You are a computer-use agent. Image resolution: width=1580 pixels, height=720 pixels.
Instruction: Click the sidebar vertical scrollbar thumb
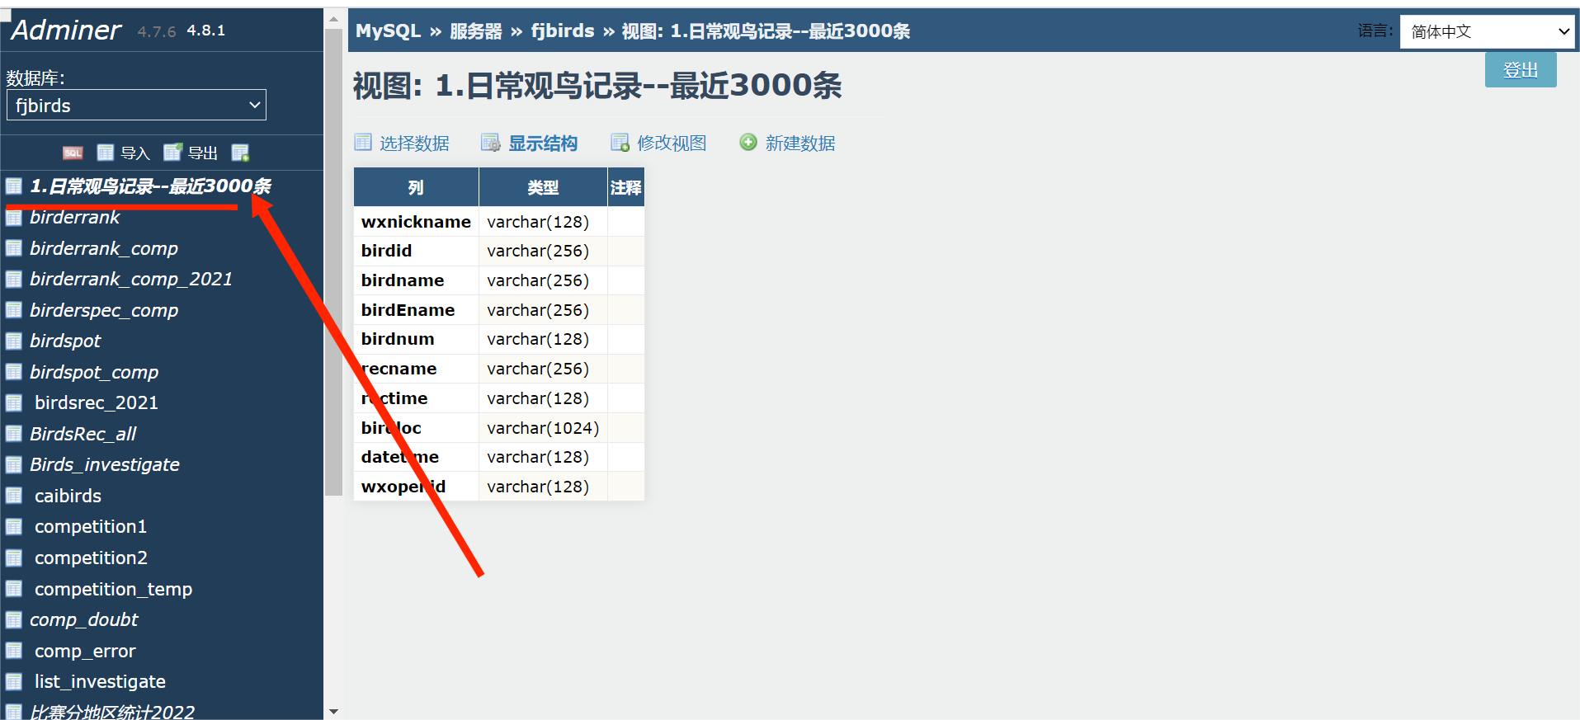coord(333,262)
